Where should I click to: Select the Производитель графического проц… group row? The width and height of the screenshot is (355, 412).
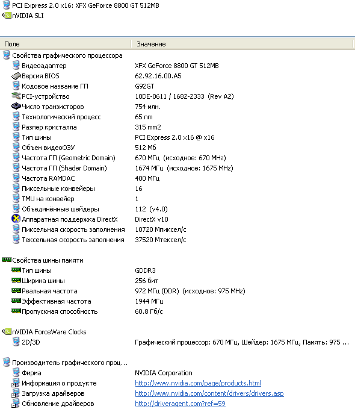70,363
